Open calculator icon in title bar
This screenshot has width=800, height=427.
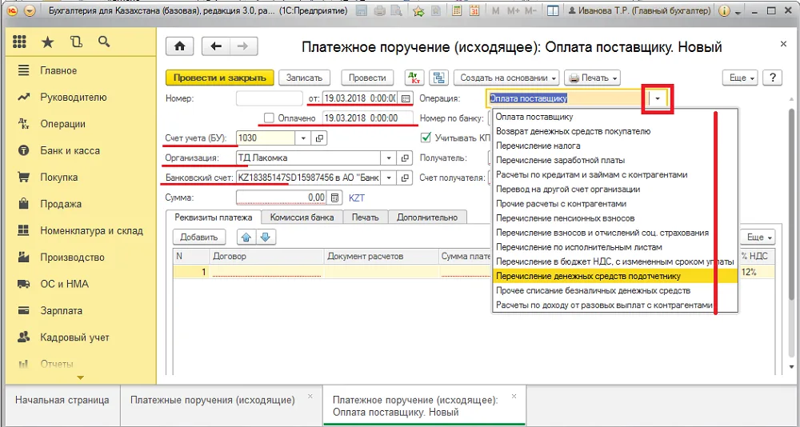pyautogui.click(x=457, y=10)
